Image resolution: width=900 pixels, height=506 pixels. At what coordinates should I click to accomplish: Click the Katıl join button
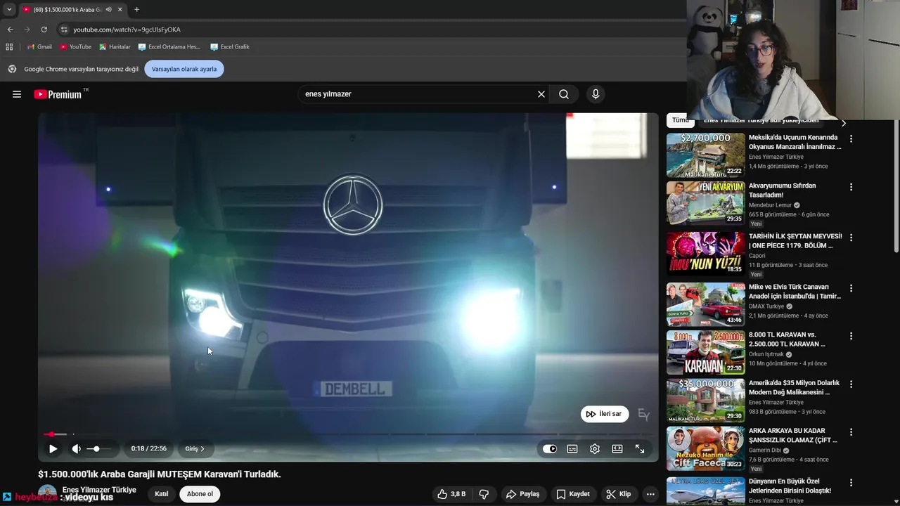click(162, 494)
